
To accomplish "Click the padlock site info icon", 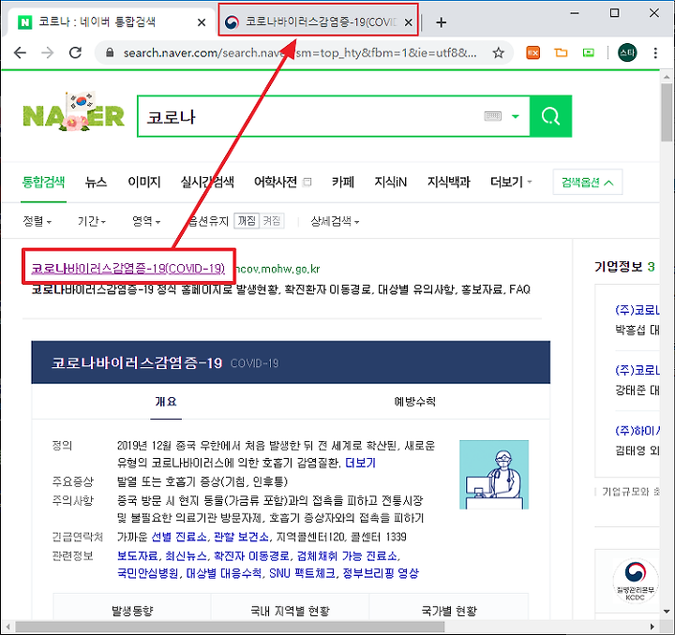I will [110, 52].
